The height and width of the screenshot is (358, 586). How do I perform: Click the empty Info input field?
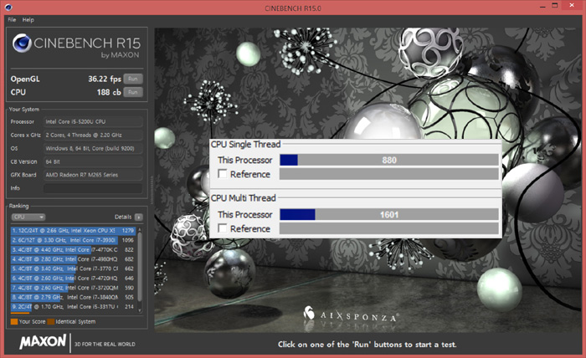pos(93,188)
